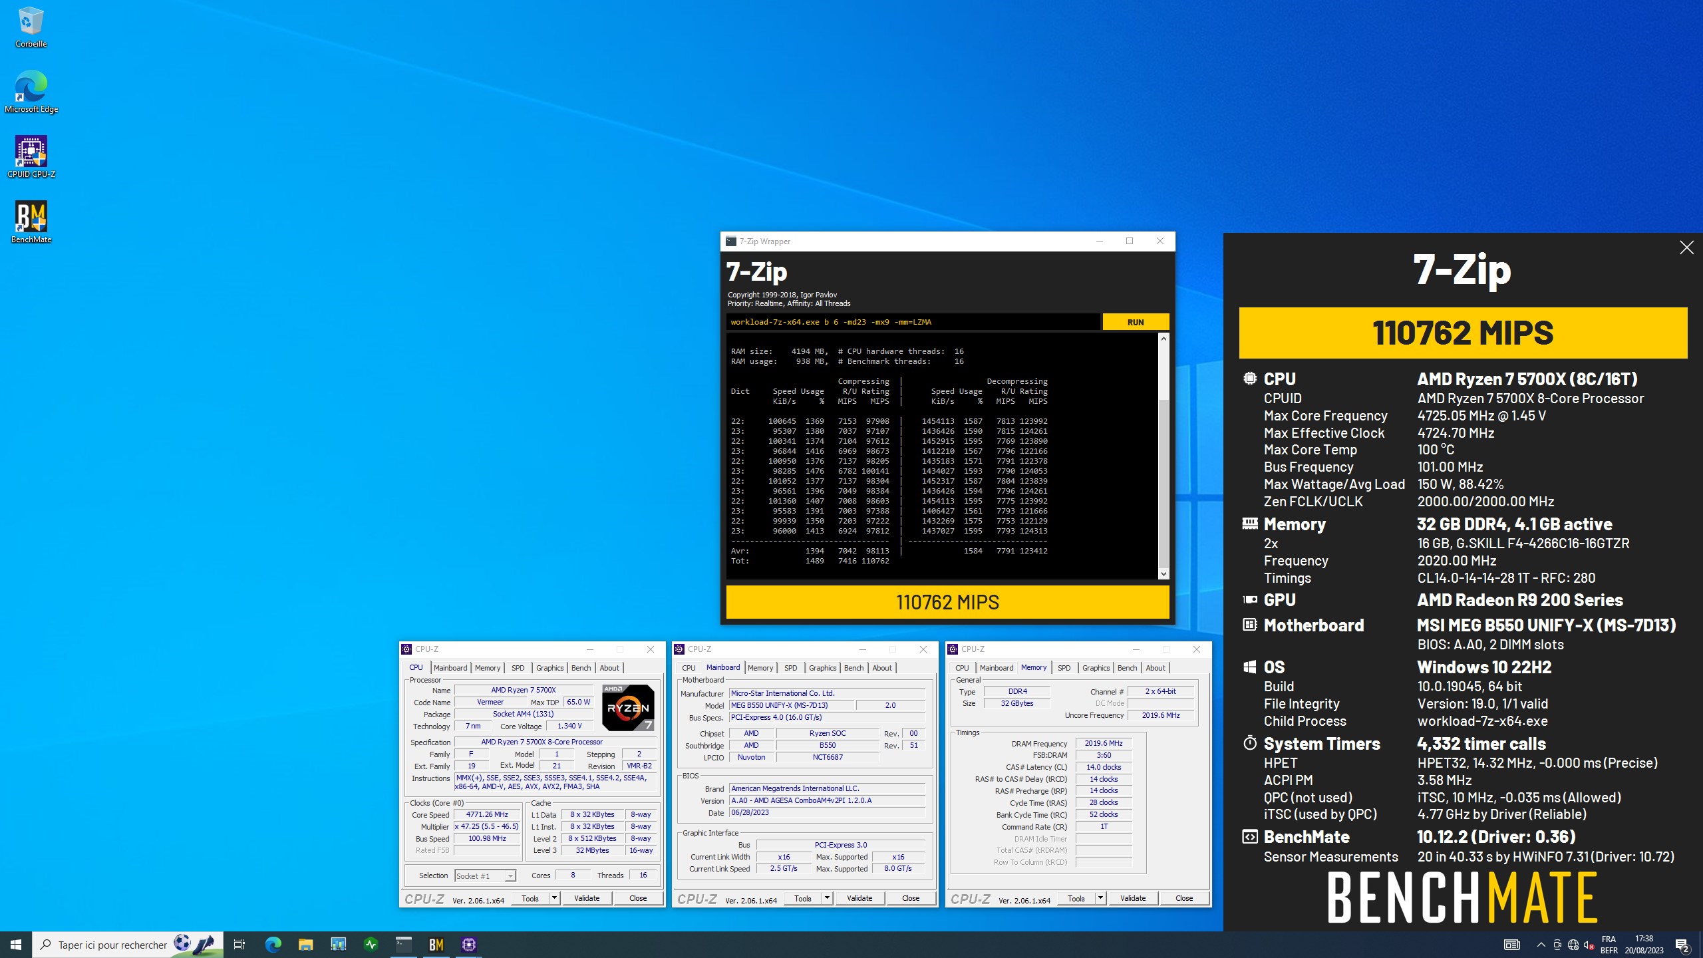Image resolution: width=1703 pixels, height=958 pixels.
Task: Switch to the console window taskbar icon
Action: pos(404,944)
